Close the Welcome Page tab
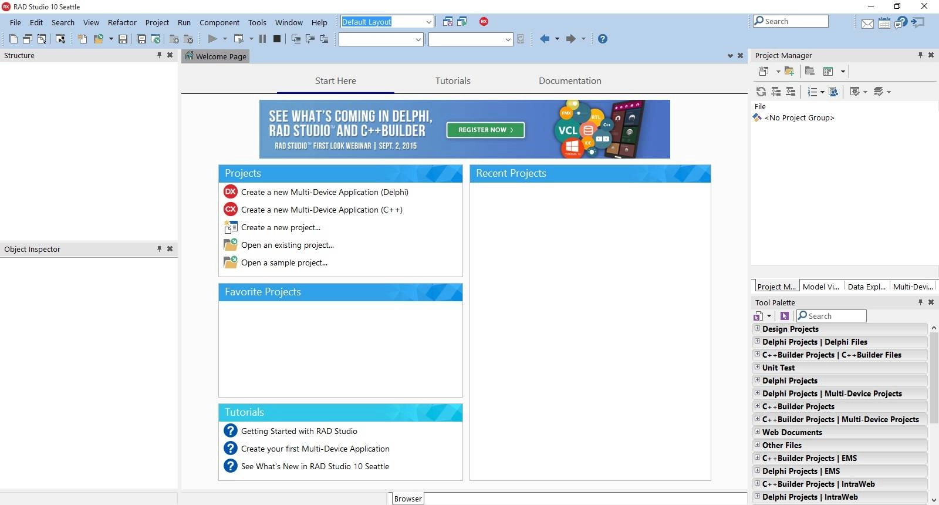This screenshot has width=939, height=505. 741,56
